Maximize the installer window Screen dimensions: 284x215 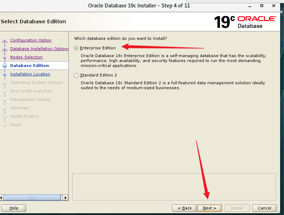click(x=262, y=6)
